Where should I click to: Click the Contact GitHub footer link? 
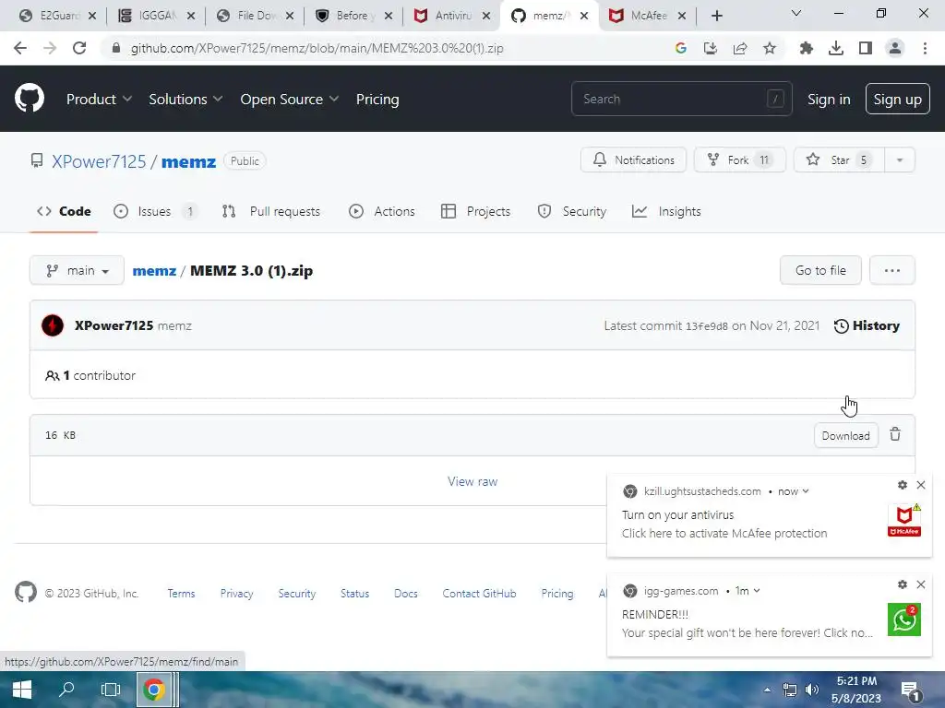coord(479,593)
